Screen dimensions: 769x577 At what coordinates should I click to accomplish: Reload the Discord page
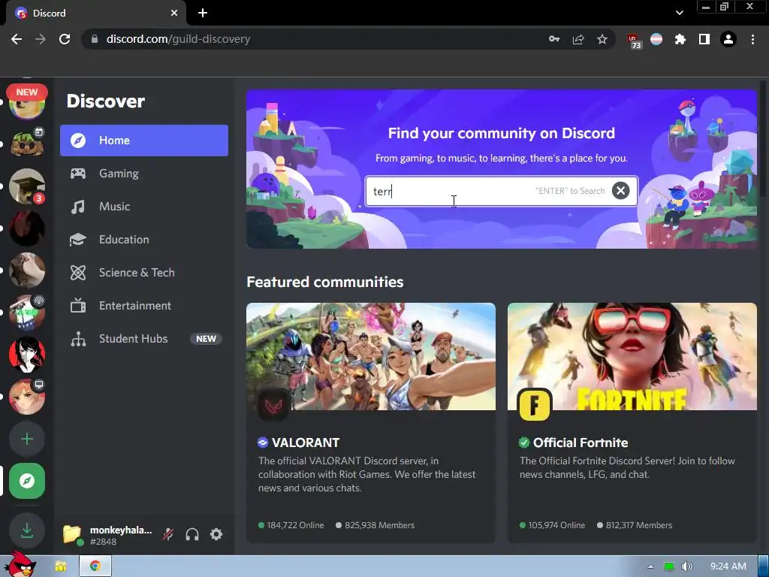(65, 39)
